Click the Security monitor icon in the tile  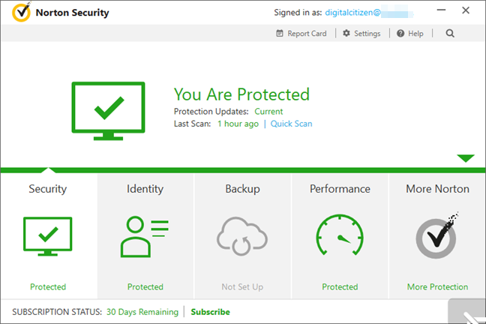[x=48, y=236]
